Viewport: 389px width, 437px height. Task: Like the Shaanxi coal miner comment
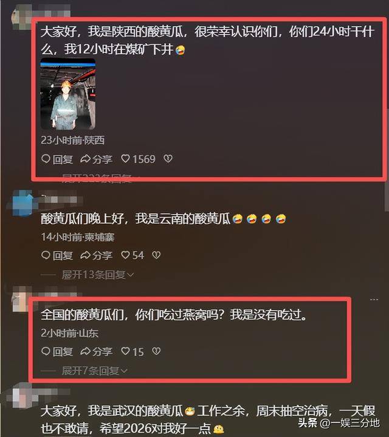coord(139,159)
